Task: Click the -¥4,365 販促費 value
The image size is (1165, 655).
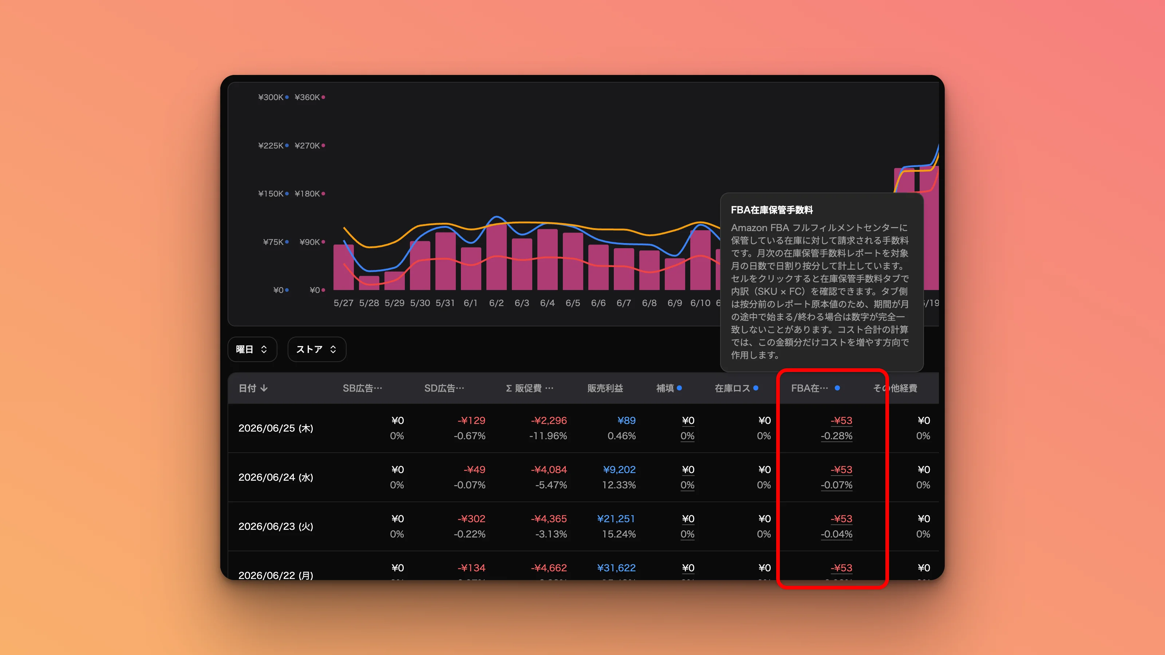Action: pyautogui.click(x=549, y=519)
